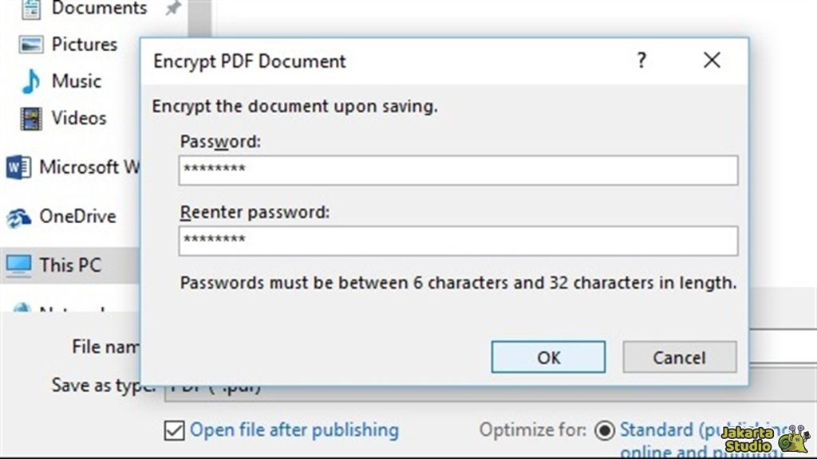Click the Password input field
The image size is (817, 459).
click(x=458, y=170)
